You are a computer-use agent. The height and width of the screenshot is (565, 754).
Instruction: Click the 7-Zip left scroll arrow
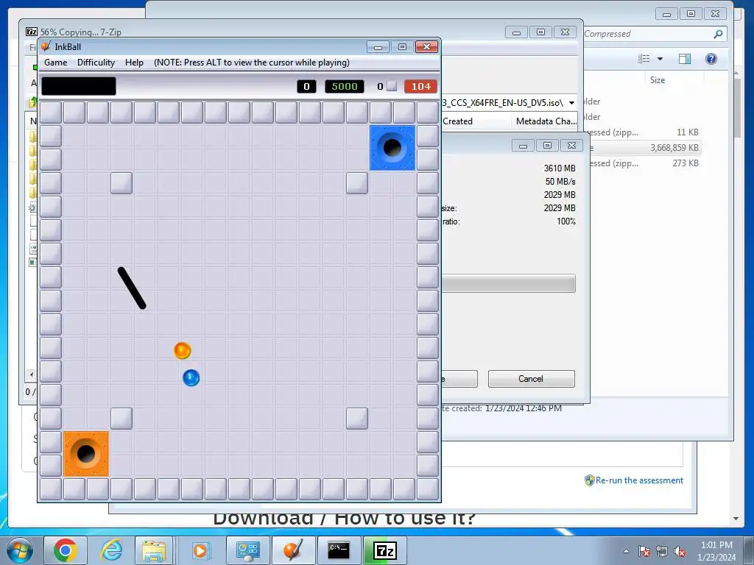[x=32, y=374]
